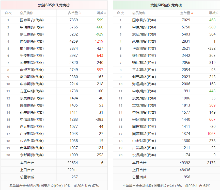Image resolution: width=221 pixels, height=191 pixels.
Task: Click 永安期货(代客) in short ranking
Action: coord(144,41)
